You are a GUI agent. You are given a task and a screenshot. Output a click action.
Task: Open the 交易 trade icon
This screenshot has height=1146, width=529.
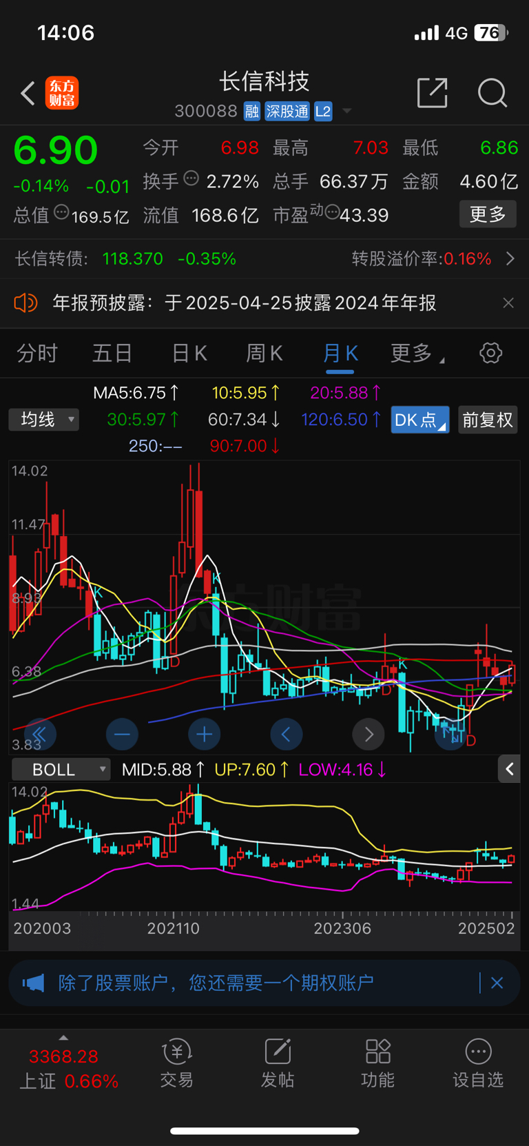[177, 1065]
